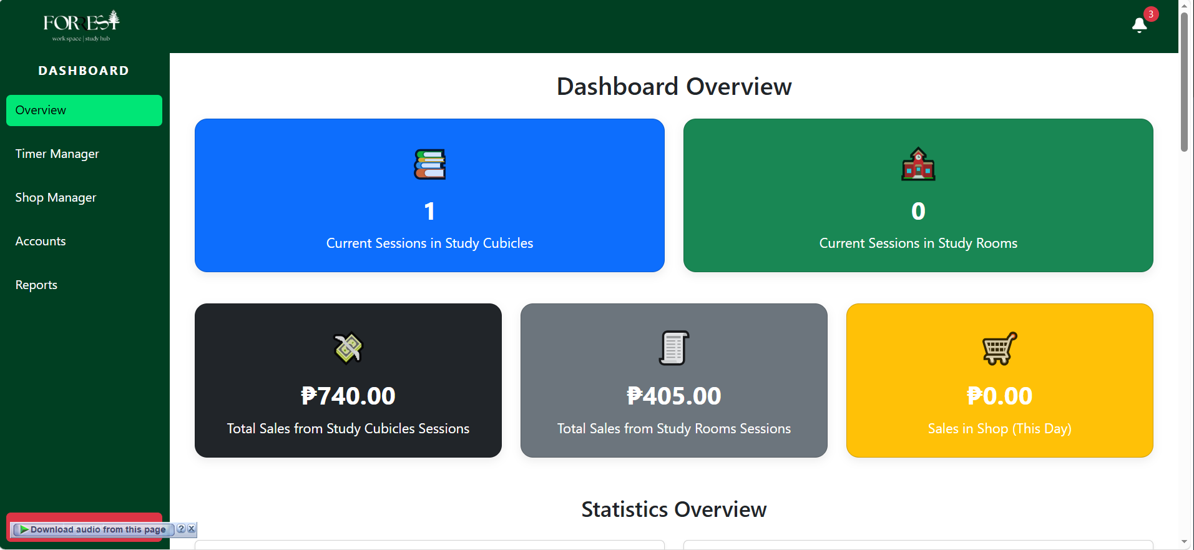
Task: Click the shopping cart icon on Shop sales card
Action: tap(999, 348)
